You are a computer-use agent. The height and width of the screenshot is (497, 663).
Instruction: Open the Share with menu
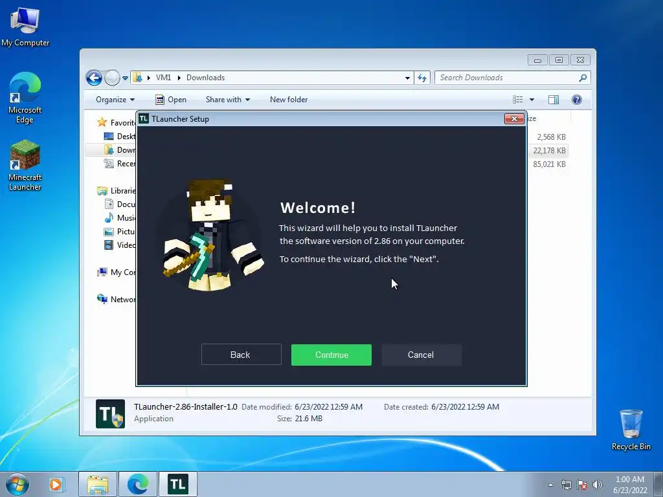(228, 100)
